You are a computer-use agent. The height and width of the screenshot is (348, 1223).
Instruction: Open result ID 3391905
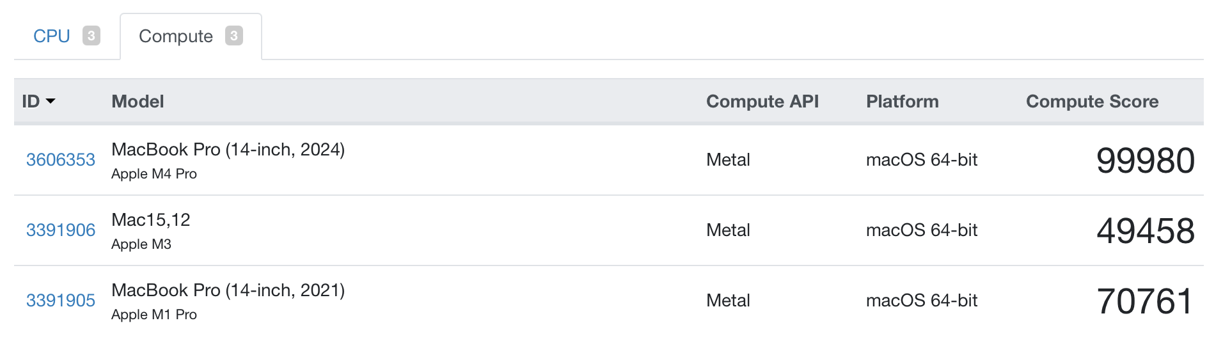click(x=61, y=301)
